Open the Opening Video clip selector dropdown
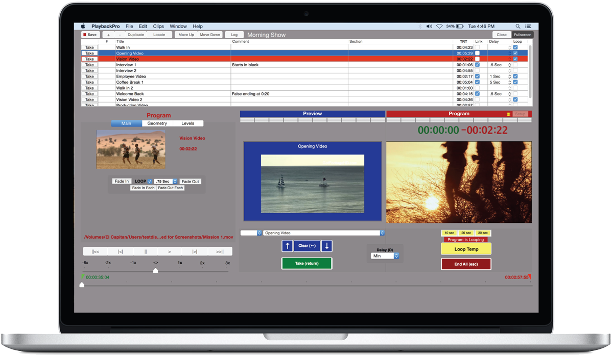613x355 pixels. click(x=324, y=233)
